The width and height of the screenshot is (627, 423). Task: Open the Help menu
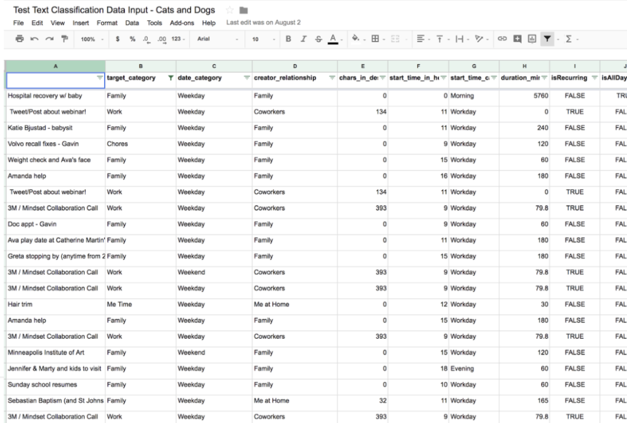point(209,23)
